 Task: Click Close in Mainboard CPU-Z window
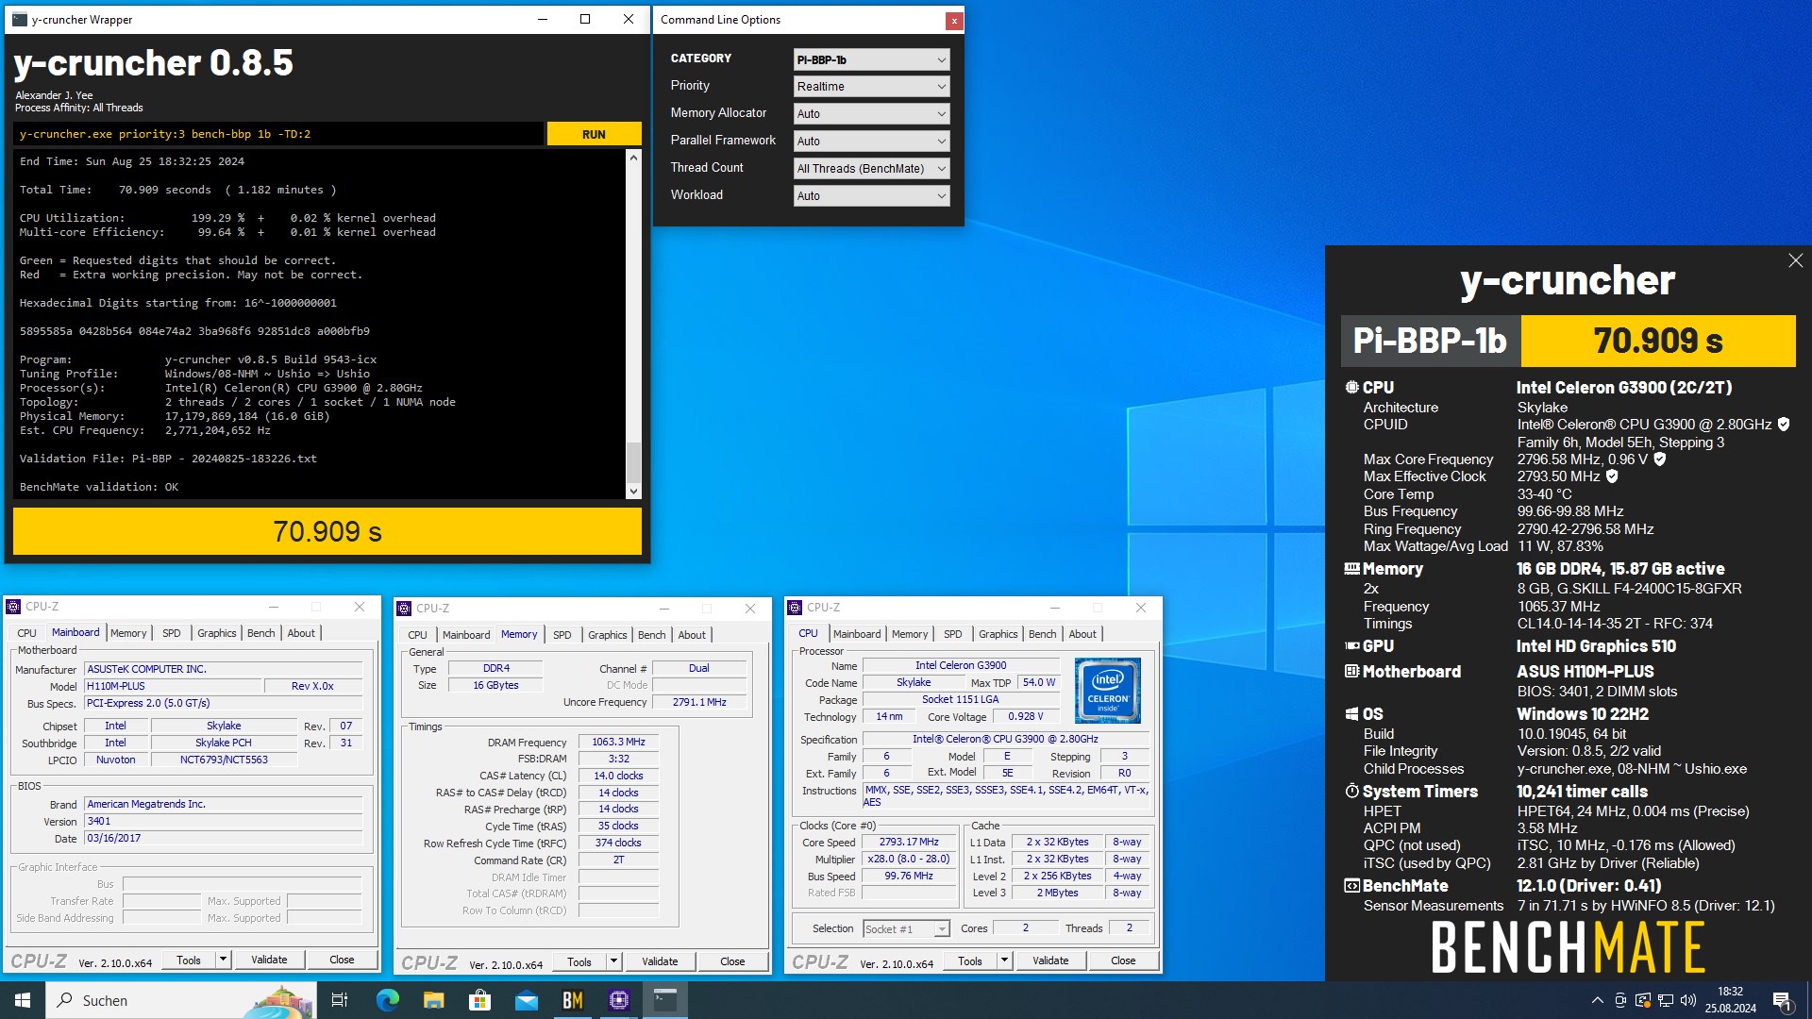point(342,960)
